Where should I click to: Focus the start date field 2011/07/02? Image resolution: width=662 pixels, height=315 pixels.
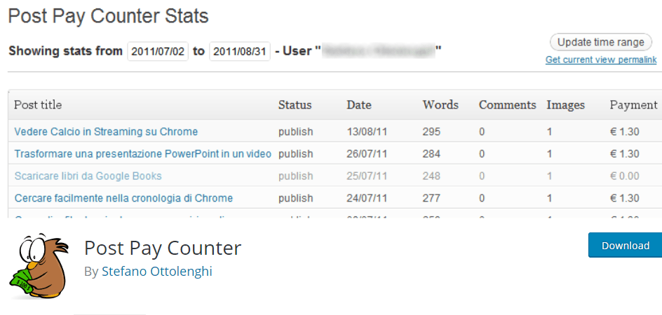(158, 51)
